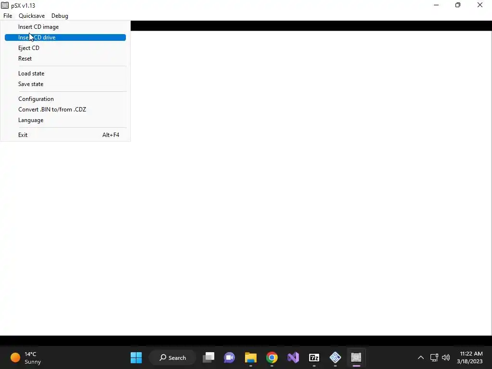This screenshot has width=492, height=369.
Task: Open the blue diamond taskbar app
Action: click(x=335, y=357)
